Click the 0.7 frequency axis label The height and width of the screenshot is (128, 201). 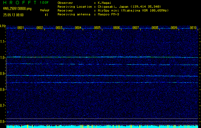pyautogui.click(x=3, y=106)
